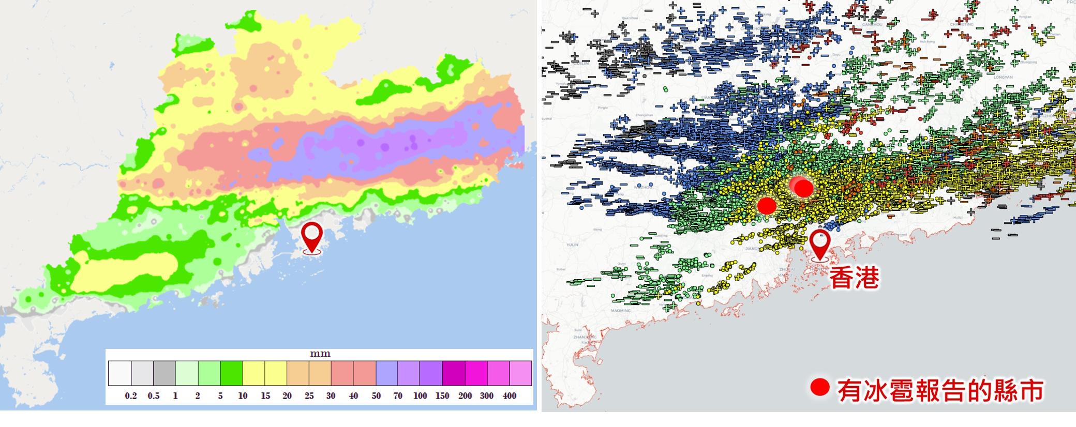Screen dimensions: 1076x427
Task: Select the lavender 50–70 mm legend swatch
Action: [x=387, y=373]
